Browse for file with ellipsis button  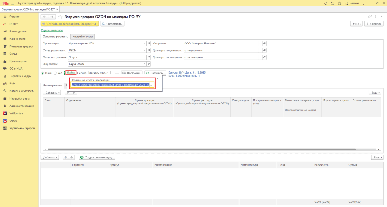coord(152,85)
